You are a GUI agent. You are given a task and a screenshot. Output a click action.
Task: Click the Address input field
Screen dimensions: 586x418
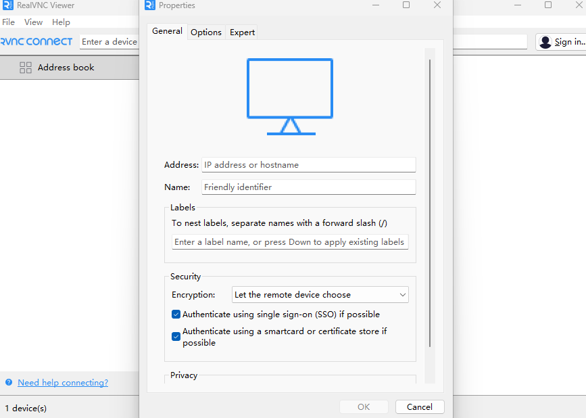coord(309,165)
